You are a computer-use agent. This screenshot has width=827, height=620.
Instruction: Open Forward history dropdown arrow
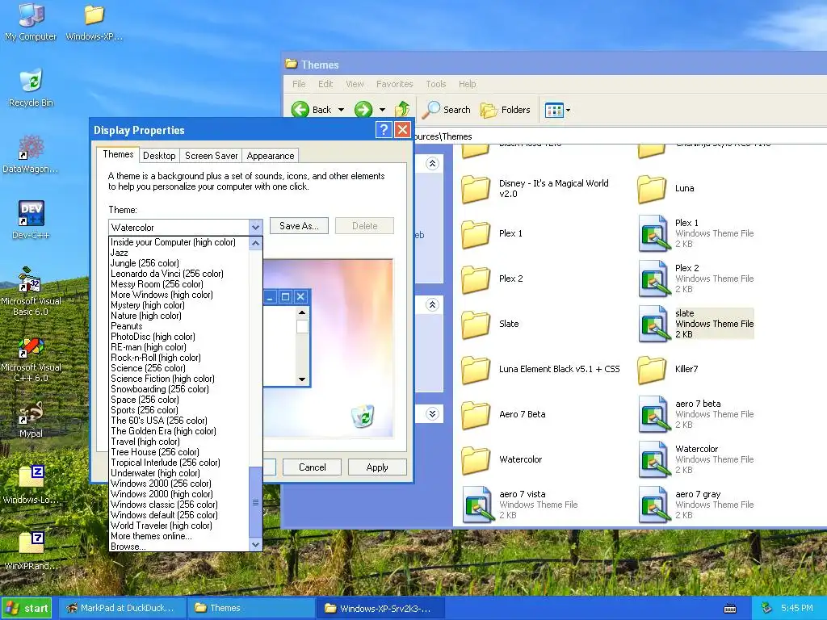point(382,110)
